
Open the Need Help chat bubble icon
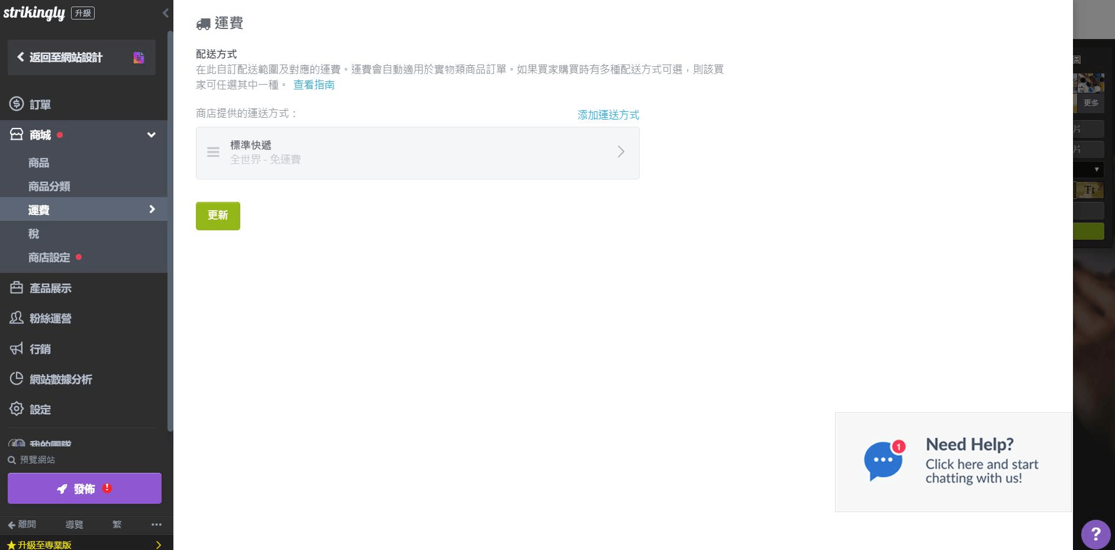tap(883, 460)
